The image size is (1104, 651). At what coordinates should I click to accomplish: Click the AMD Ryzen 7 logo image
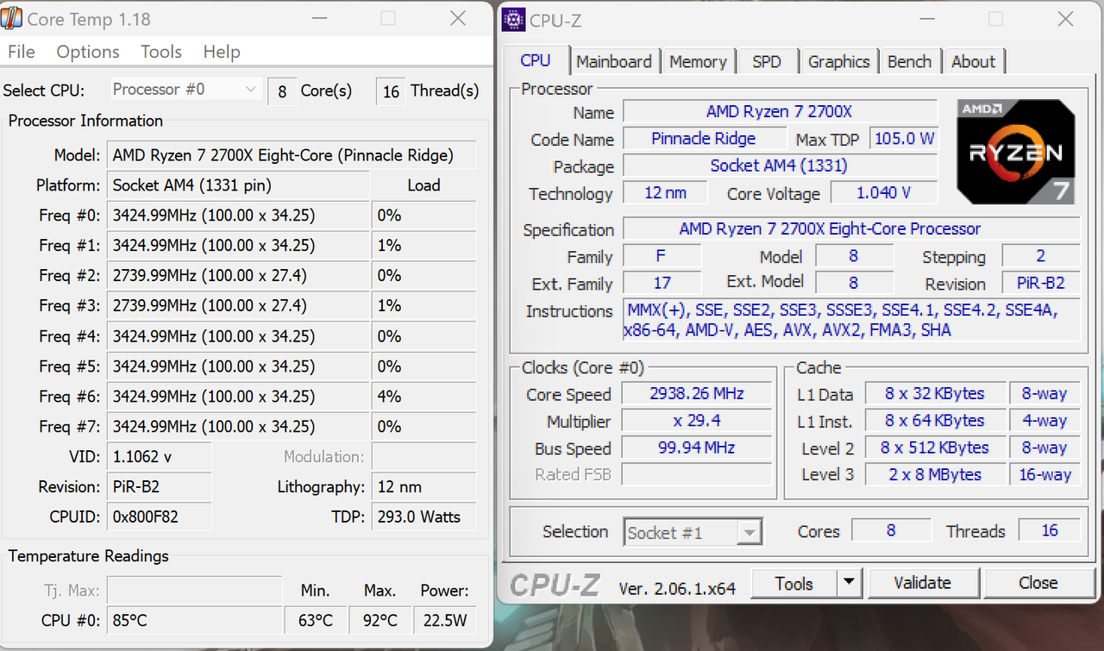[x=1015, y=151]
